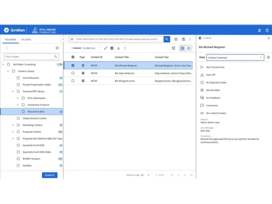Click the column chooser icon
Image resolution: width=272 pixels, height=204 pixels.
click(174, 48)
